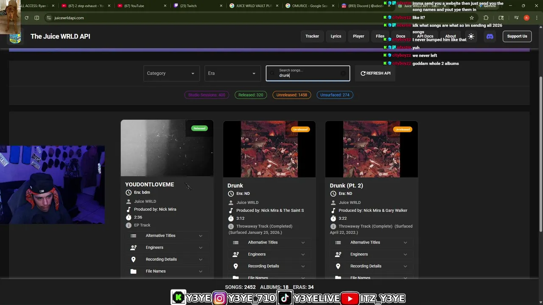The image size is (543, 305).
Task: Open the browser extensions puzzle icon
Action: (x=486, y=18)
